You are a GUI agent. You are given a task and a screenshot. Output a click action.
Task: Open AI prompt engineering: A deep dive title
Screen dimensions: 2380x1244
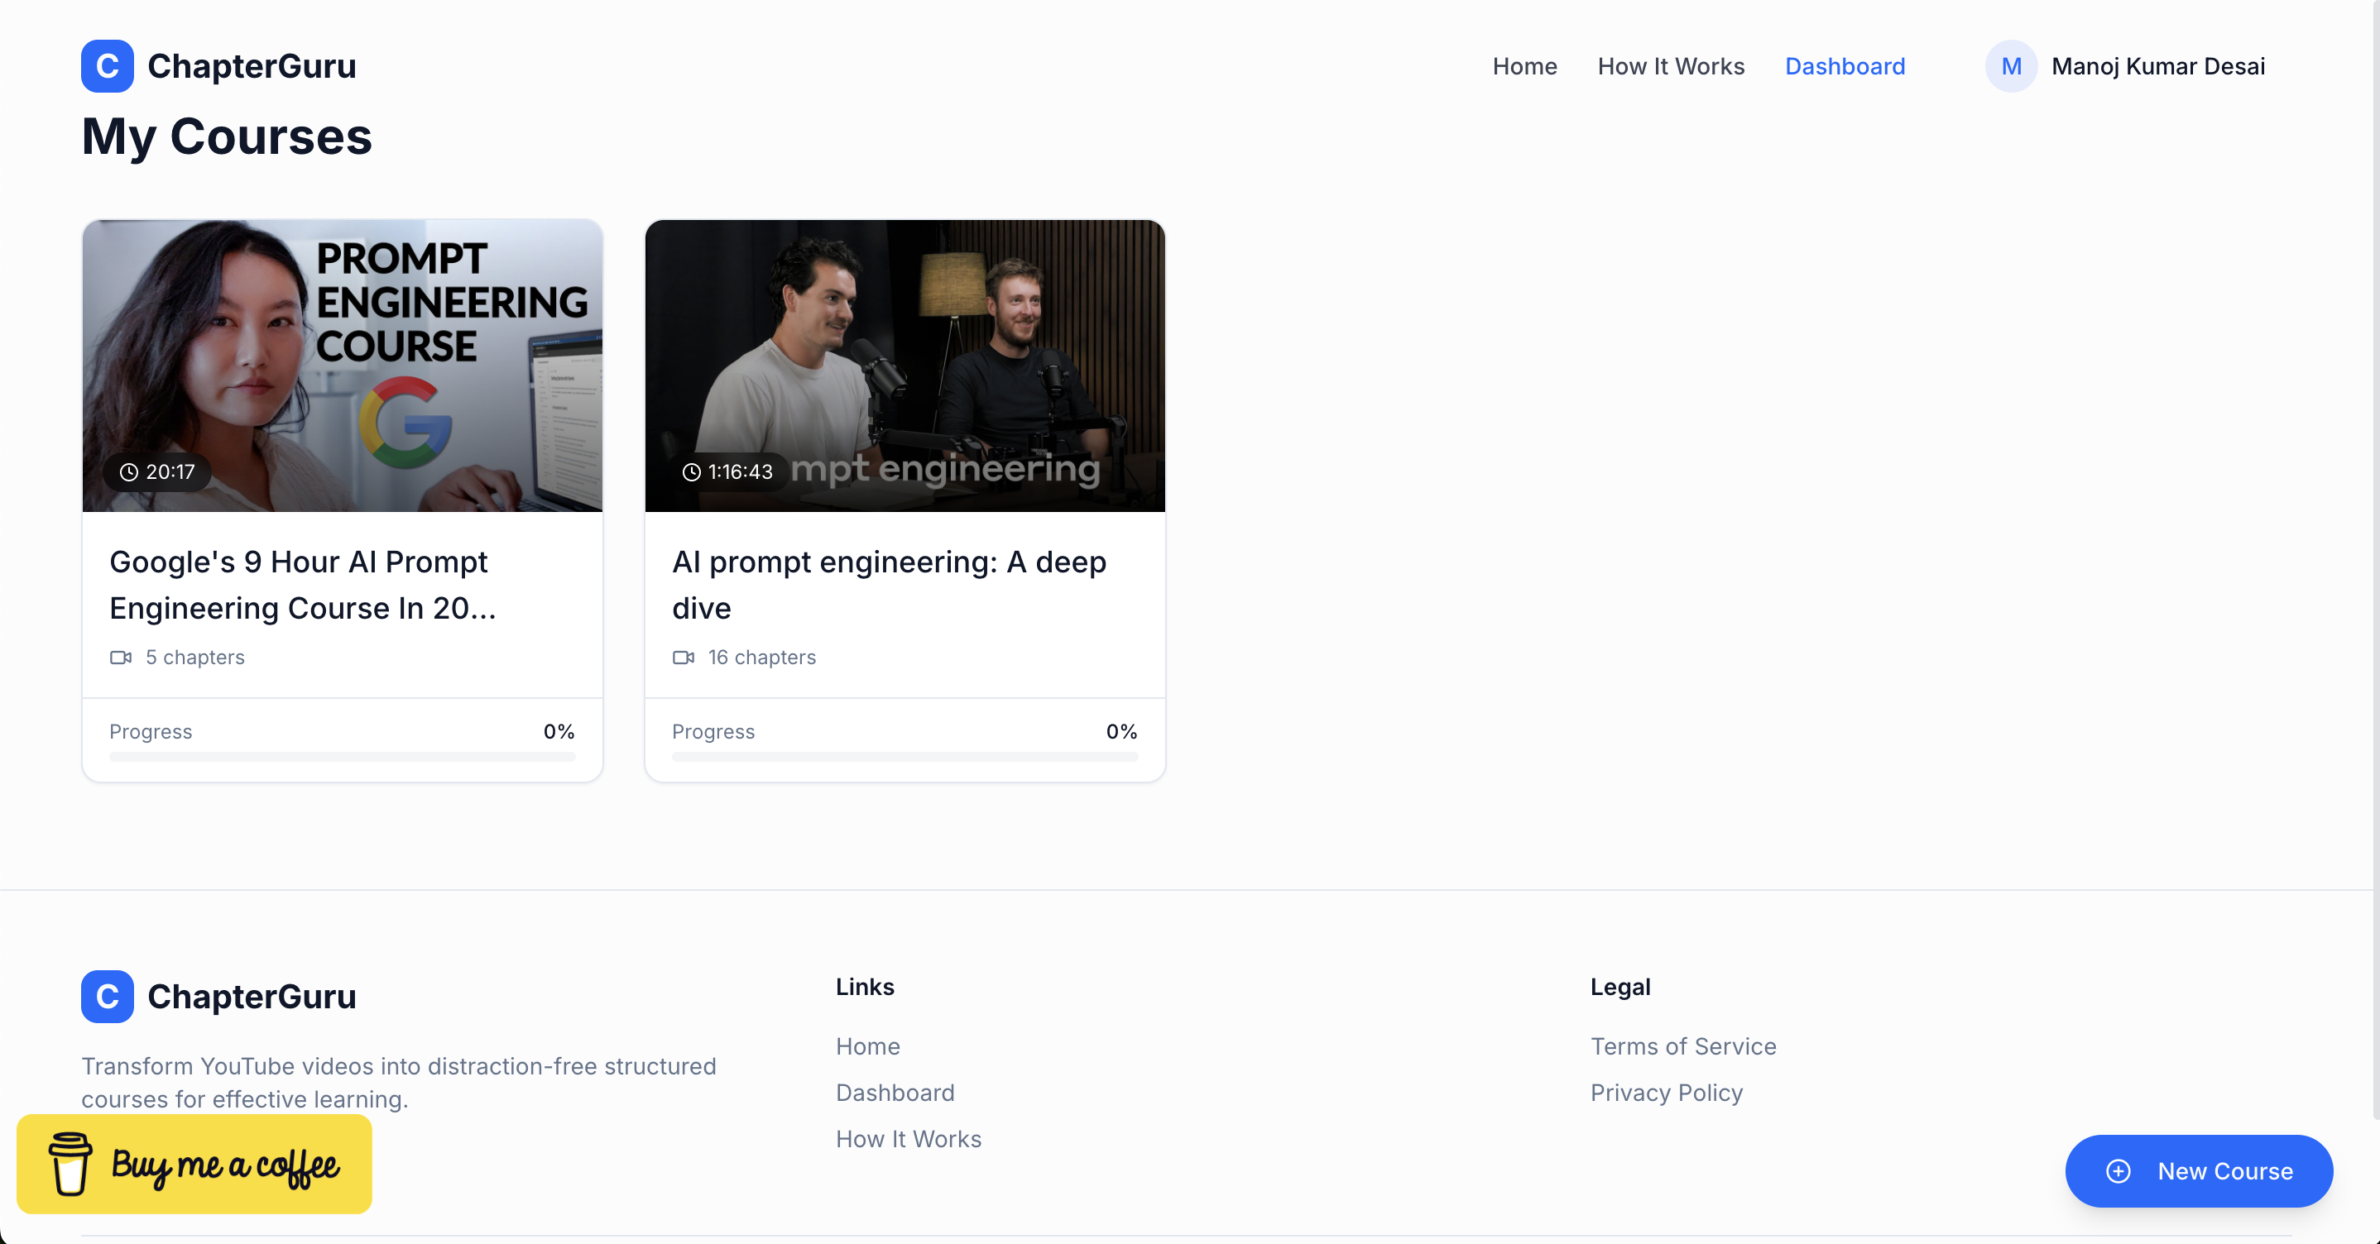[x=888, y=585]
